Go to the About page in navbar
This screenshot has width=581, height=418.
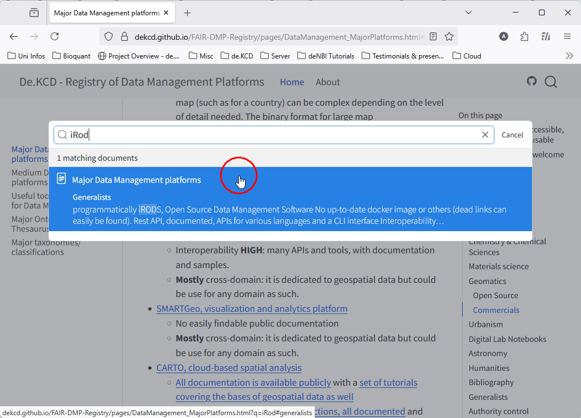pos(327,82)
